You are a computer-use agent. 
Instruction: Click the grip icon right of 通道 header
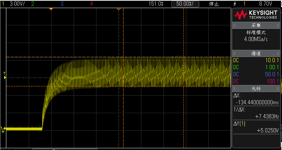278,54
